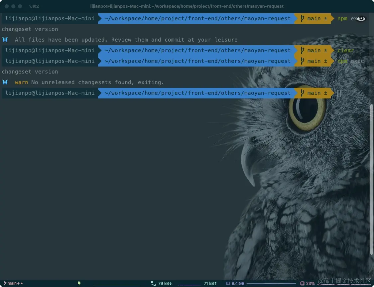Zoom the terminal window with the third traffic light

(x=20, y=6)
